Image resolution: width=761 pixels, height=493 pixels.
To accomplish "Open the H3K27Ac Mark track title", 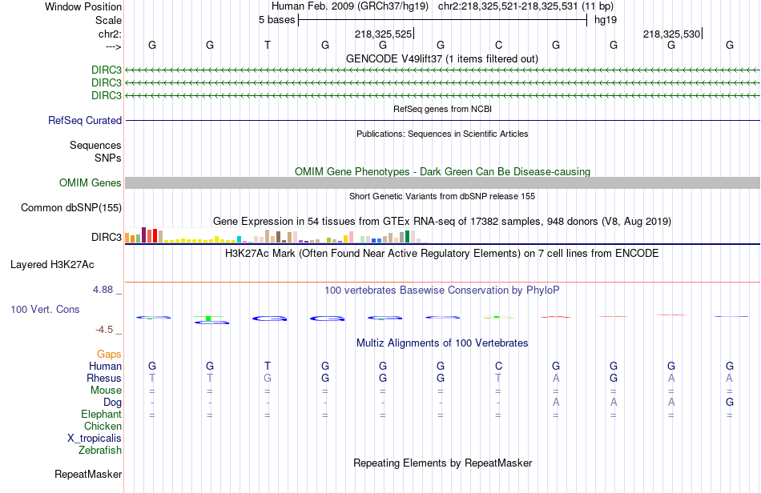I will tap(442, 253).
